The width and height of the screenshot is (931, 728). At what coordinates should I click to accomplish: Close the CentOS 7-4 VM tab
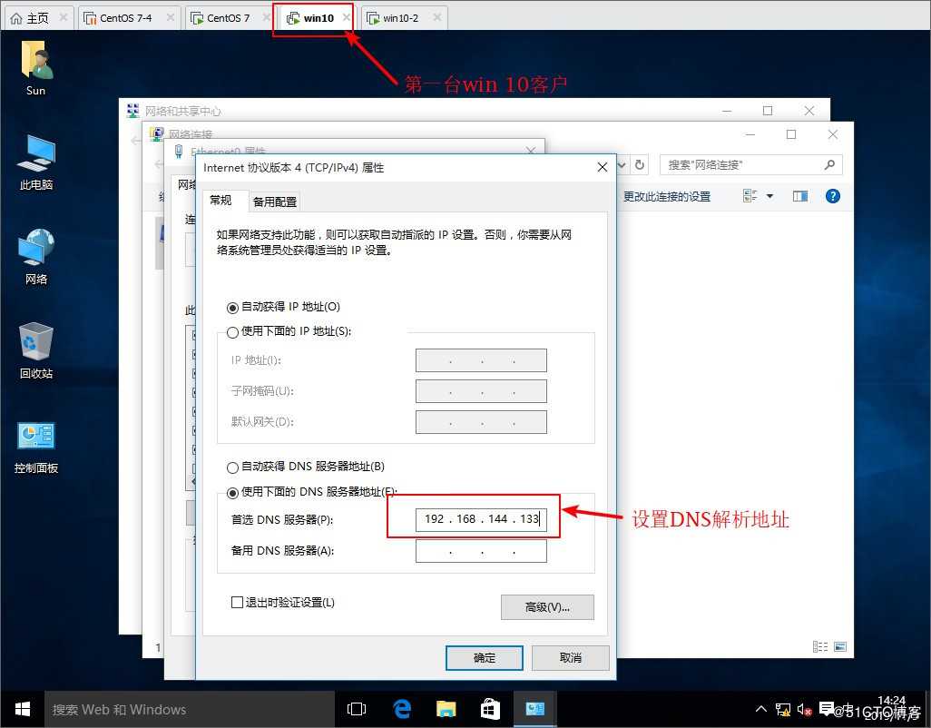pyautogui.click(x=170, y=18)
